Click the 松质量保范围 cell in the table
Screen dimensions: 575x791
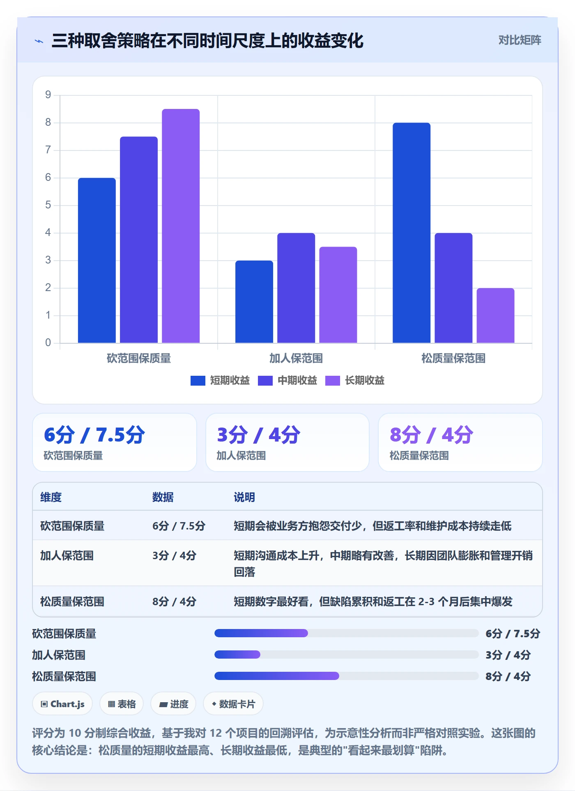(x=72, y=601)
